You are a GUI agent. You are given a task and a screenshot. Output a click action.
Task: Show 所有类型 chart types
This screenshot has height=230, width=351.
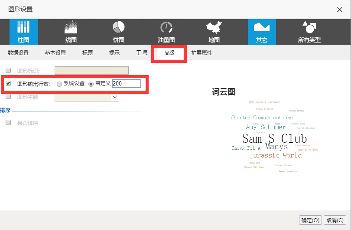click(x=309, y=32)
